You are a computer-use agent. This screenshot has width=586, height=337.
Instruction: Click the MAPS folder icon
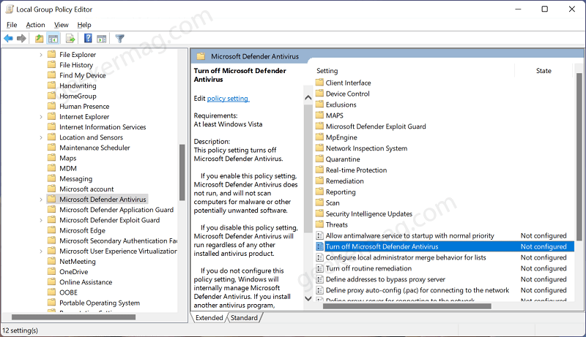(x=319, y=116)
